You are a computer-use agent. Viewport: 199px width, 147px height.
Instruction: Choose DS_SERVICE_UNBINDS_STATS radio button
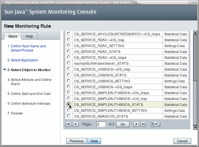(x=69, y=75)
